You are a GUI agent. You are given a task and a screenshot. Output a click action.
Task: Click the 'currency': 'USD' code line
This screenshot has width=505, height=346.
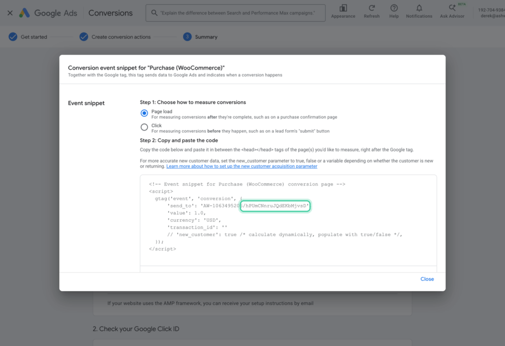point(194,220)
